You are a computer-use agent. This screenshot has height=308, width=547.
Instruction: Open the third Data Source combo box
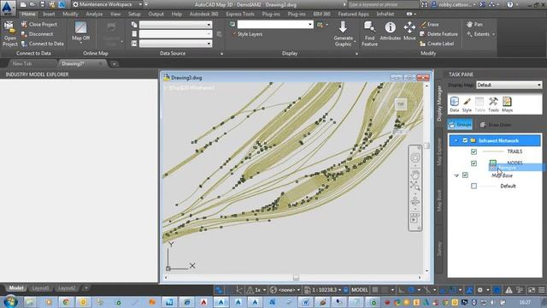175,44
